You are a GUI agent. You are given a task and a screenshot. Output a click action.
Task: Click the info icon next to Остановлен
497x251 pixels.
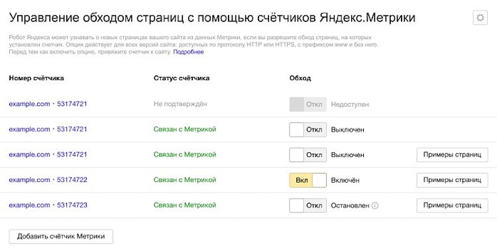coord(375,205)
